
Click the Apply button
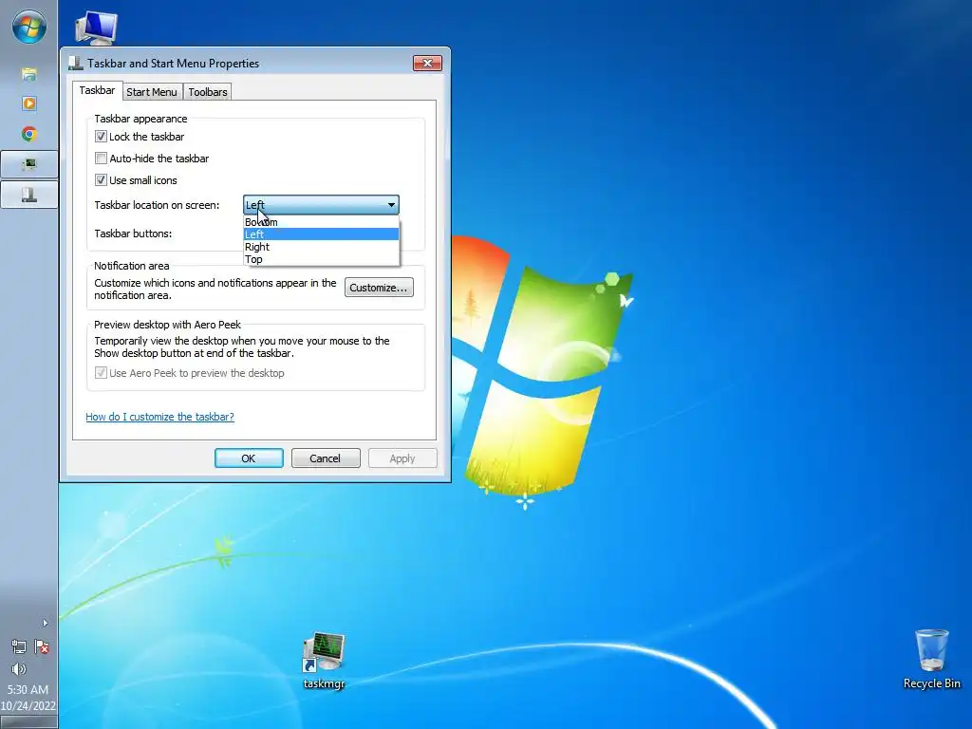(x=402, y=458)
